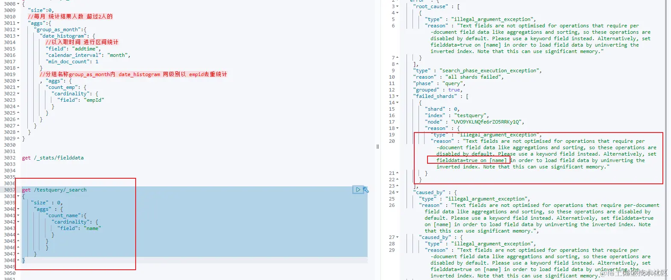
Task: Click "illegal_argument_exception" on output line 5
Action: pyautogui.click(x=493, y=19)
